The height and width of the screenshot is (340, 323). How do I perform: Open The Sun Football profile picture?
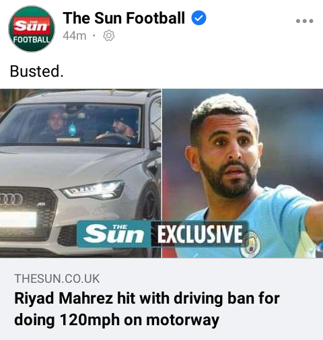32,29
